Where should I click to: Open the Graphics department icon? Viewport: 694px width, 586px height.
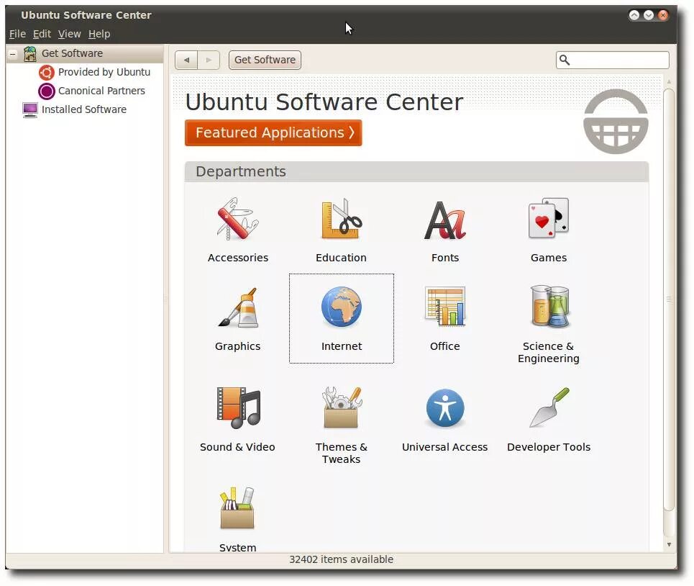(237, 307)
